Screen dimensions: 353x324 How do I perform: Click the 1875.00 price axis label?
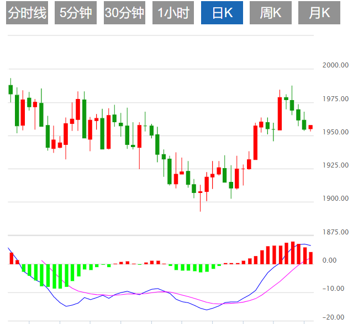coord(335,232)
